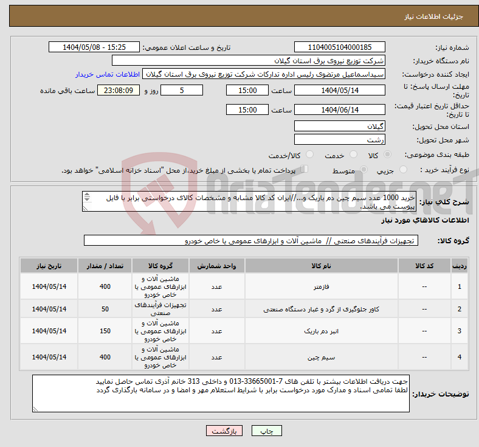Click the remaining days field showing 5

coord(182,91)
